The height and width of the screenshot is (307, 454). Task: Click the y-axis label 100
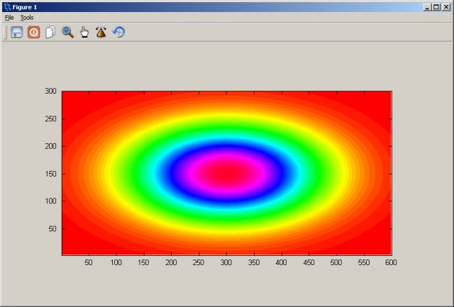(50, 201)
